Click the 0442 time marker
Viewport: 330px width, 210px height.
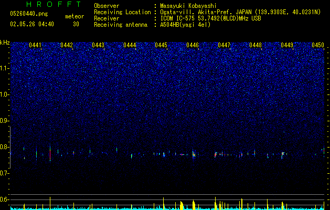pyautogui.click(x=67, y=45)
